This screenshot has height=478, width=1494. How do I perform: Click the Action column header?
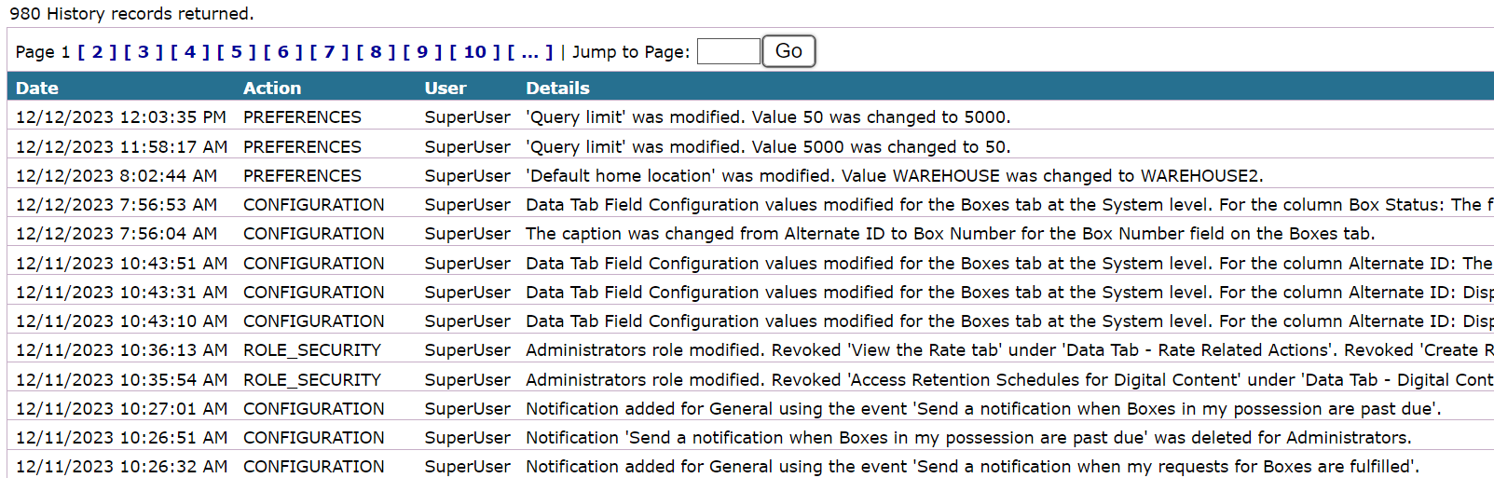272,89
